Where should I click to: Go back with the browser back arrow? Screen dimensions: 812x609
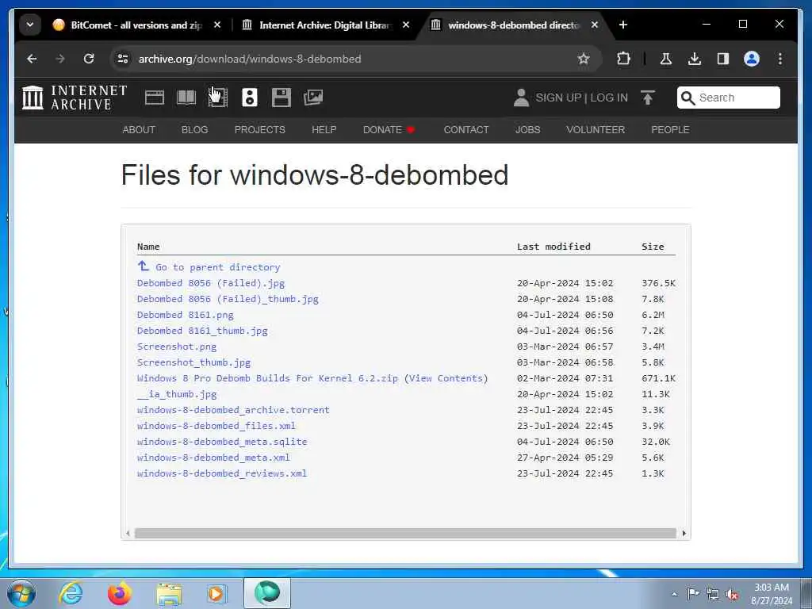click(x=32, y=59)
